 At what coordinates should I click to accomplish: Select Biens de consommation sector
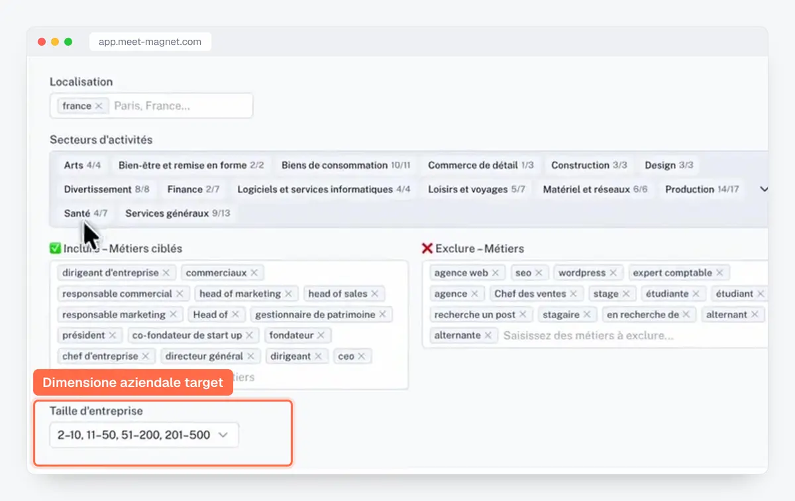pyautogui.click(x=346, y=165)
